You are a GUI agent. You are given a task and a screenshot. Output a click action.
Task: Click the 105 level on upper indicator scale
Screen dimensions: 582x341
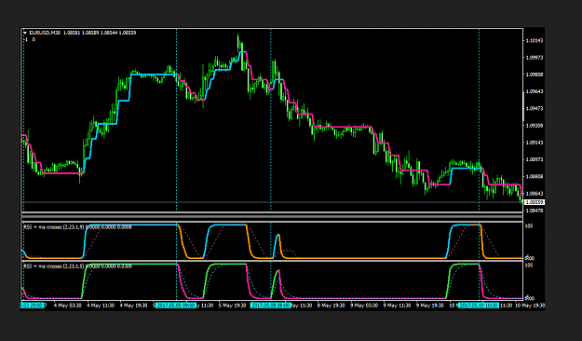tap(529, 225)
